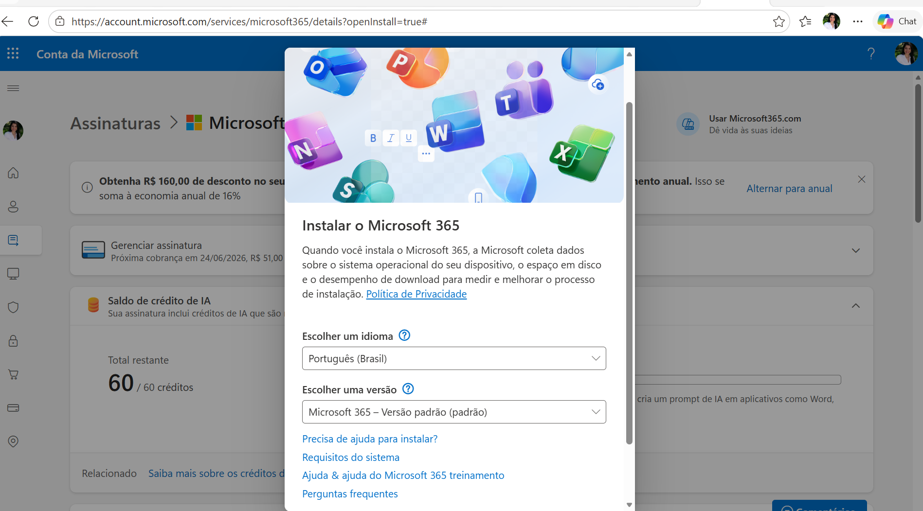Open the Escolher uma versão dropdown
Image resolution: width=923 pixels, height=511 pixels.
click(454, 412)
